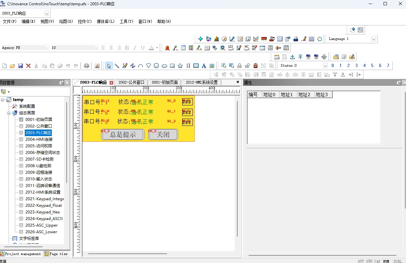Collapse the temp project tree node
Image resolution: width=406 pixels, height=263 pixels.
pos(3,100)
